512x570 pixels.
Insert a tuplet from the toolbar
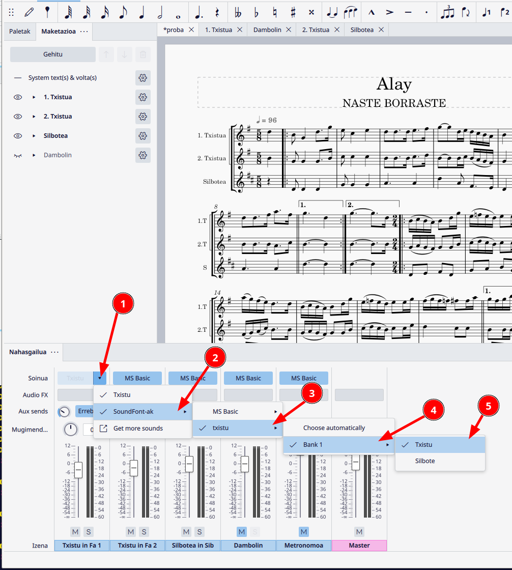pos(447,11)
